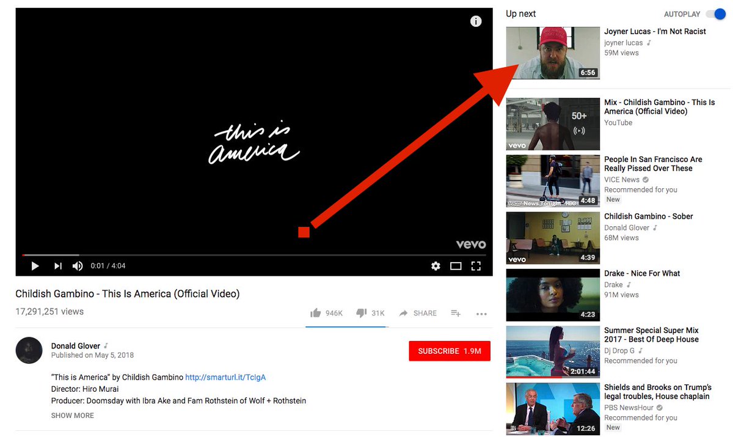Click Published on May 5, 2018 text
The width and height of the screenshot is (733, 437).
click(x=92, y=355)
